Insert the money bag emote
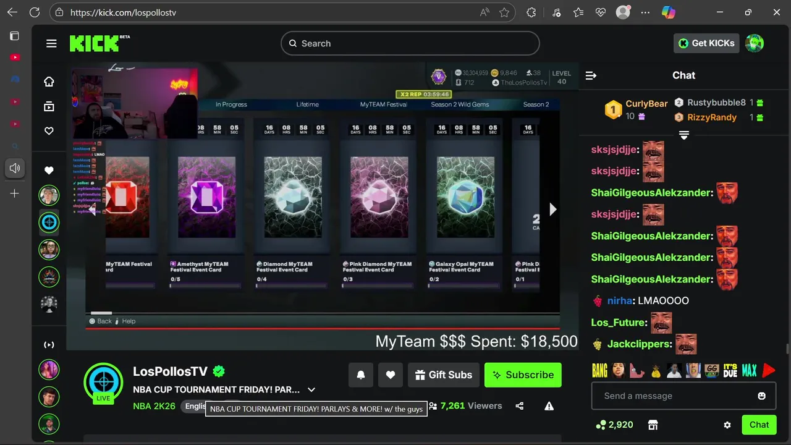This screenshot has height=445, width=791. coord(656,370)
